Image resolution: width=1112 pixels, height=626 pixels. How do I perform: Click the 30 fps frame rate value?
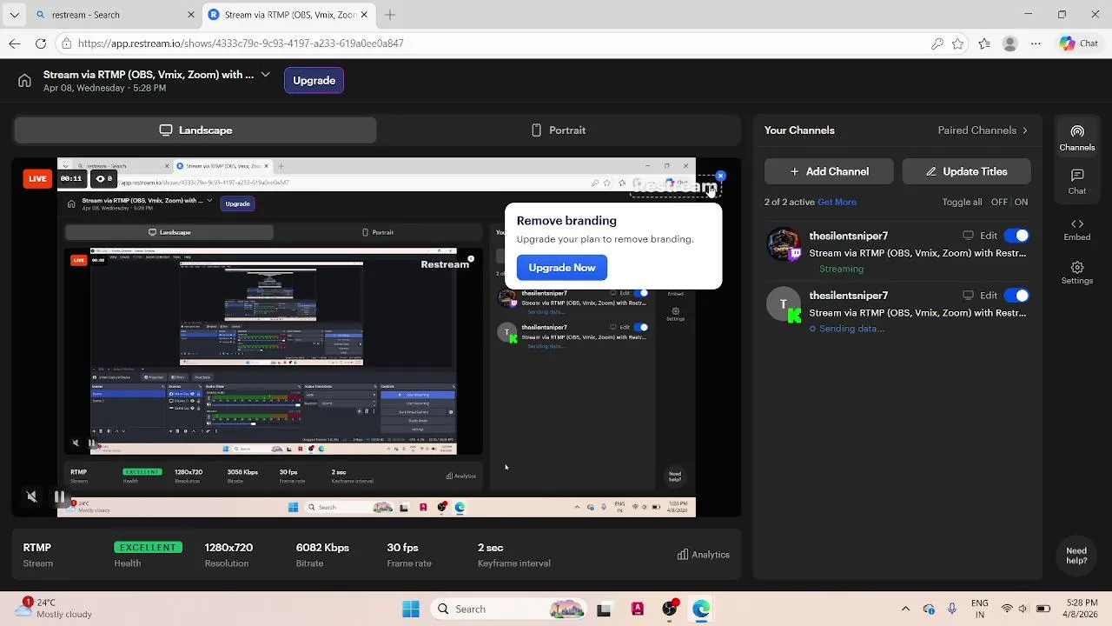(x=402, y=548)
